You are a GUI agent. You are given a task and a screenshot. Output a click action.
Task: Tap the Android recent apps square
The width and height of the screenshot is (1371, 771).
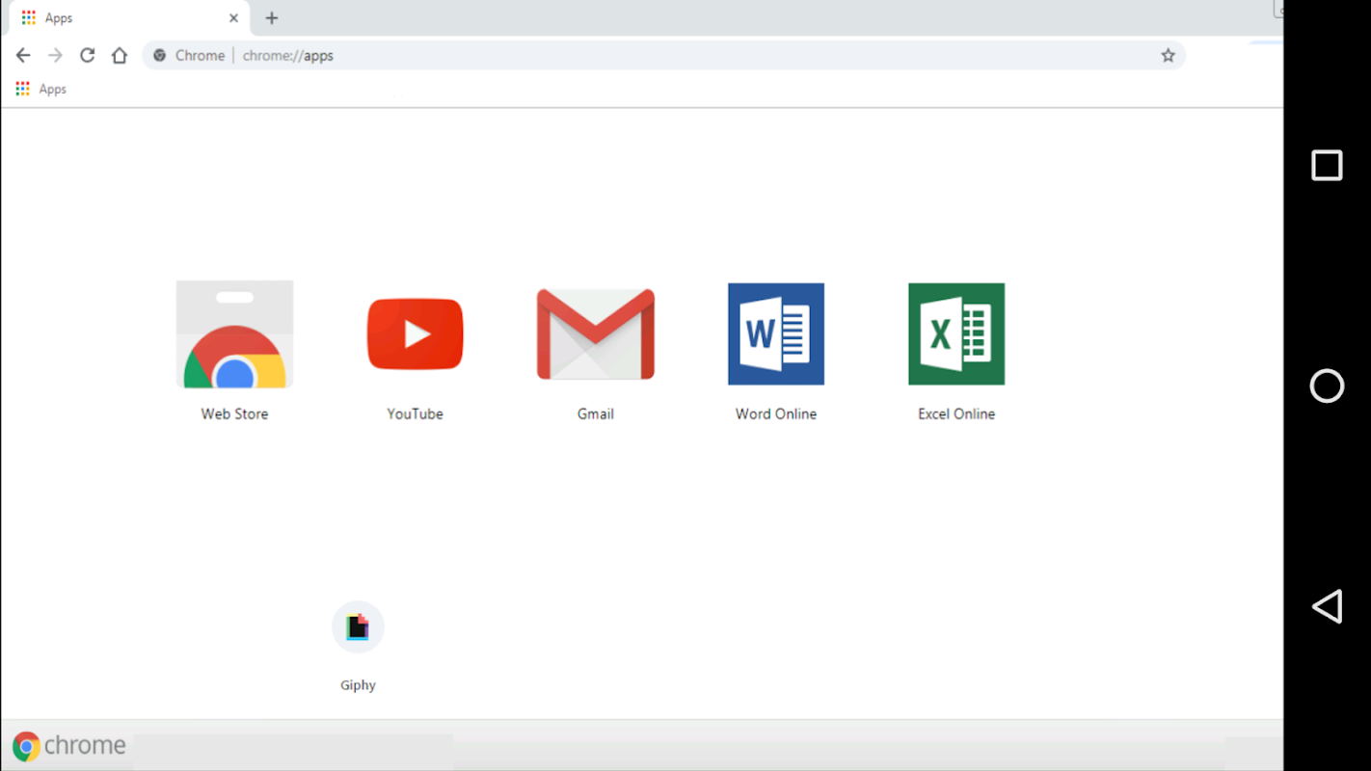tap(1327, 165)
